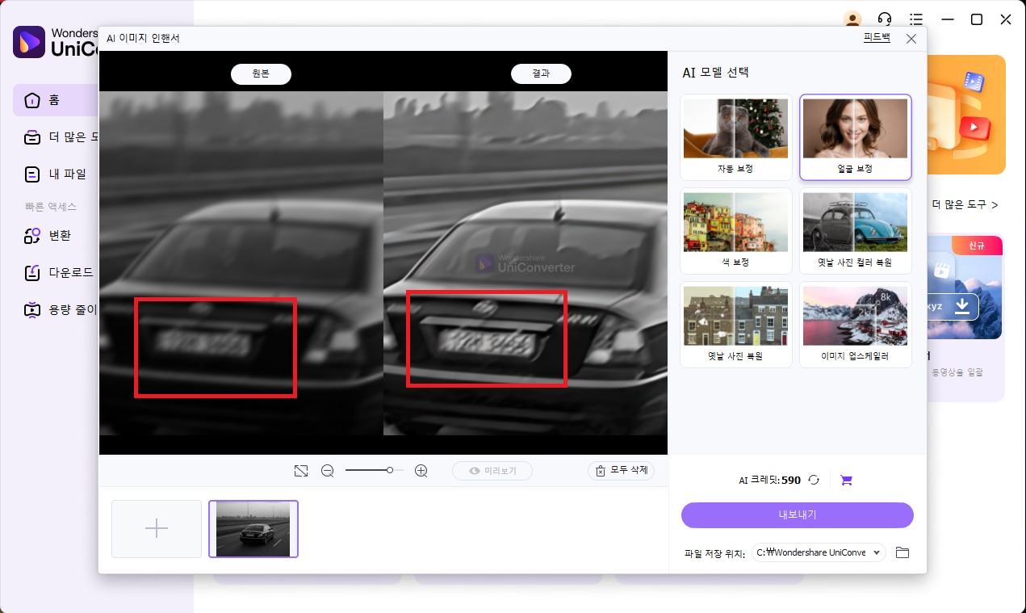Open 내 파일 in the sidebar
The width and height of the screenshot is (1026, 613).
coord(57,174)
